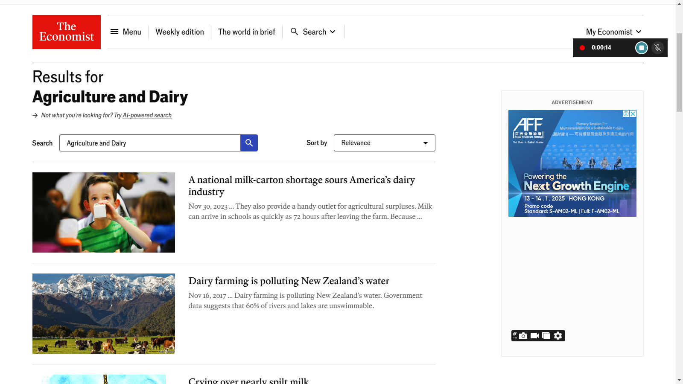Screen dimensions: 683x384
Task: Open the gear settings icon
Action: pyautogui.click(x=558, y=336)
